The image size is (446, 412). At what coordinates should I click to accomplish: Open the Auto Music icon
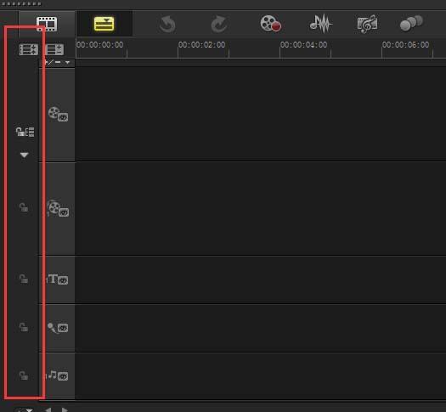pyautogui.click(x=368, y=24)
